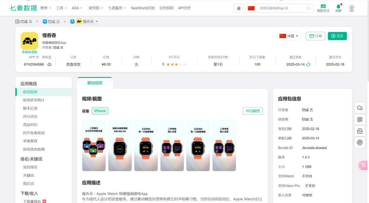Click App Store icon in breadcrumb before turtle
The height and width of the screenshot is (203, 369).
72,22
